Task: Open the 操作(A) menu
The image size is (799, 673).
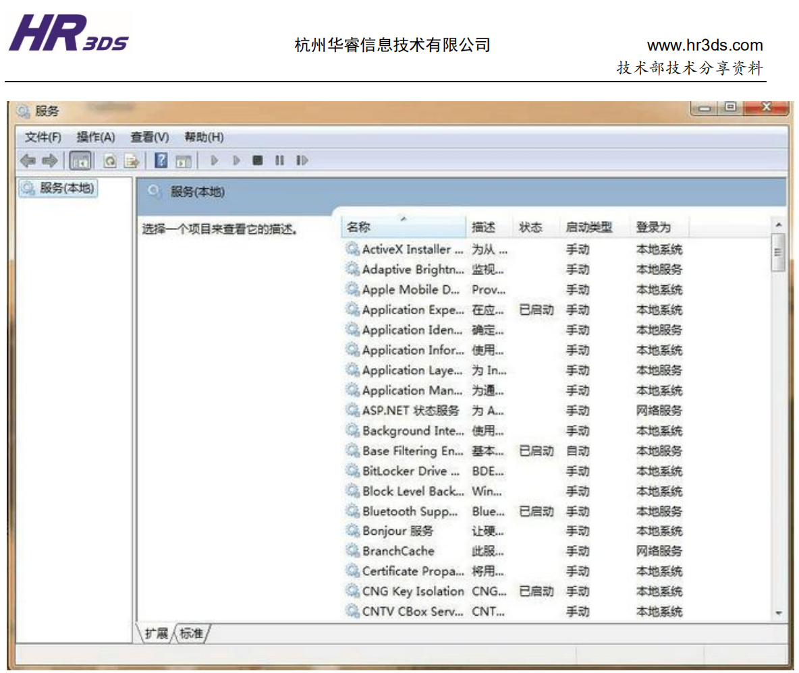Action: point(96,138)
